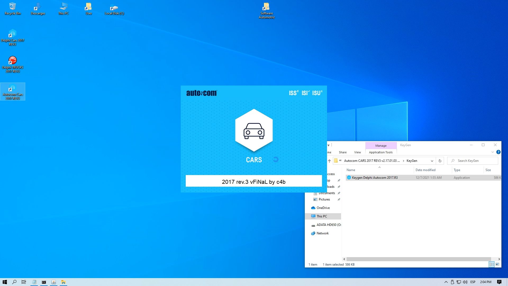Image resolution: width=508 pixels, height=286 pixels.
Task: Click the Recycle Bin icon
Action: [12, 9]
